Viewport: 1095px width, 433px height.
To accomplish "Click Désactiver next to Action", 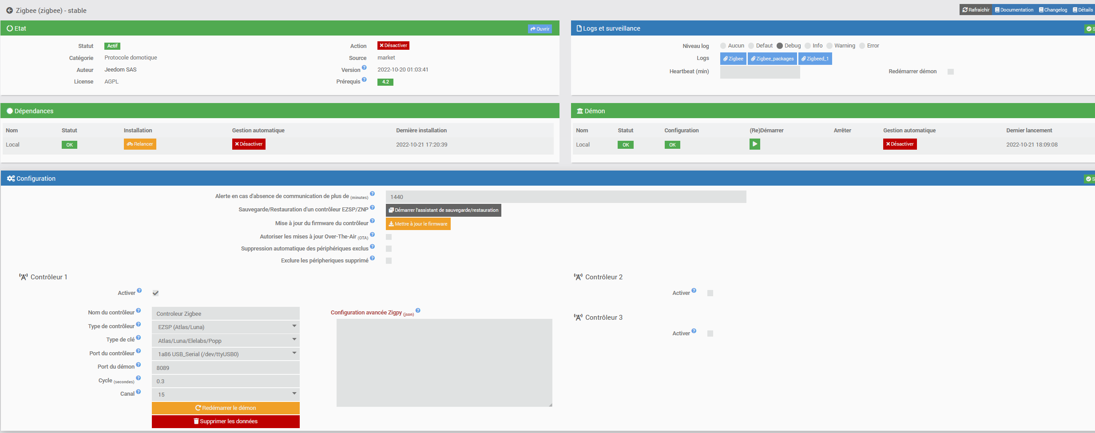I will pyautogui.click(x=393, y=45).
